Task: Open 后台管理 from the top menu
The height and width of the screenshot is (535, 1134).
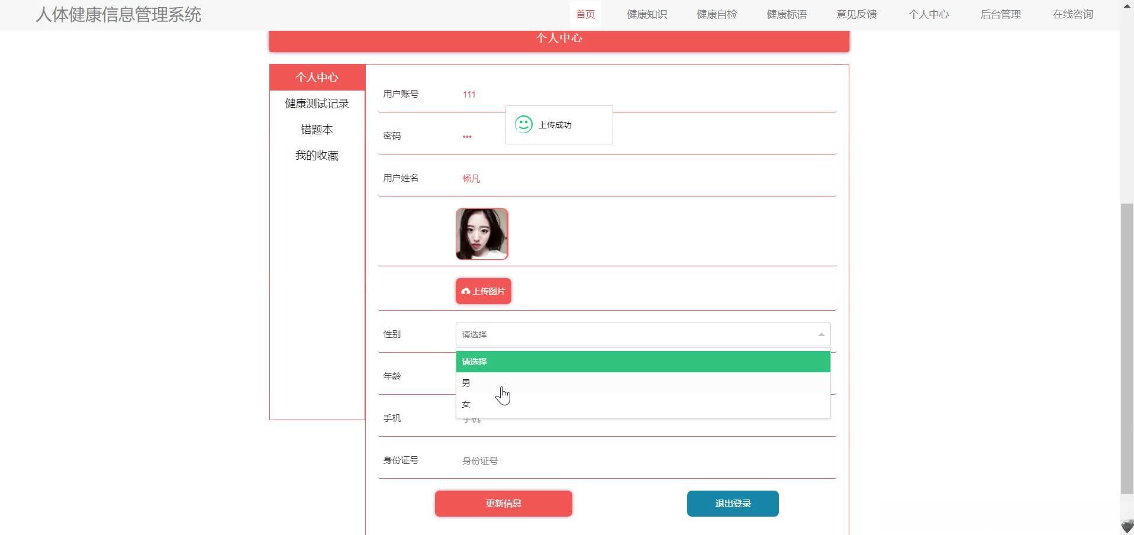Action: tap(1000, 14)
